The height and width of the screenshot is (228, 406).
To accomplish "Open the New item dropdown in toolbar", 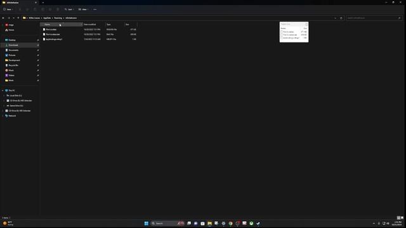I will click(x=8, y=9).
